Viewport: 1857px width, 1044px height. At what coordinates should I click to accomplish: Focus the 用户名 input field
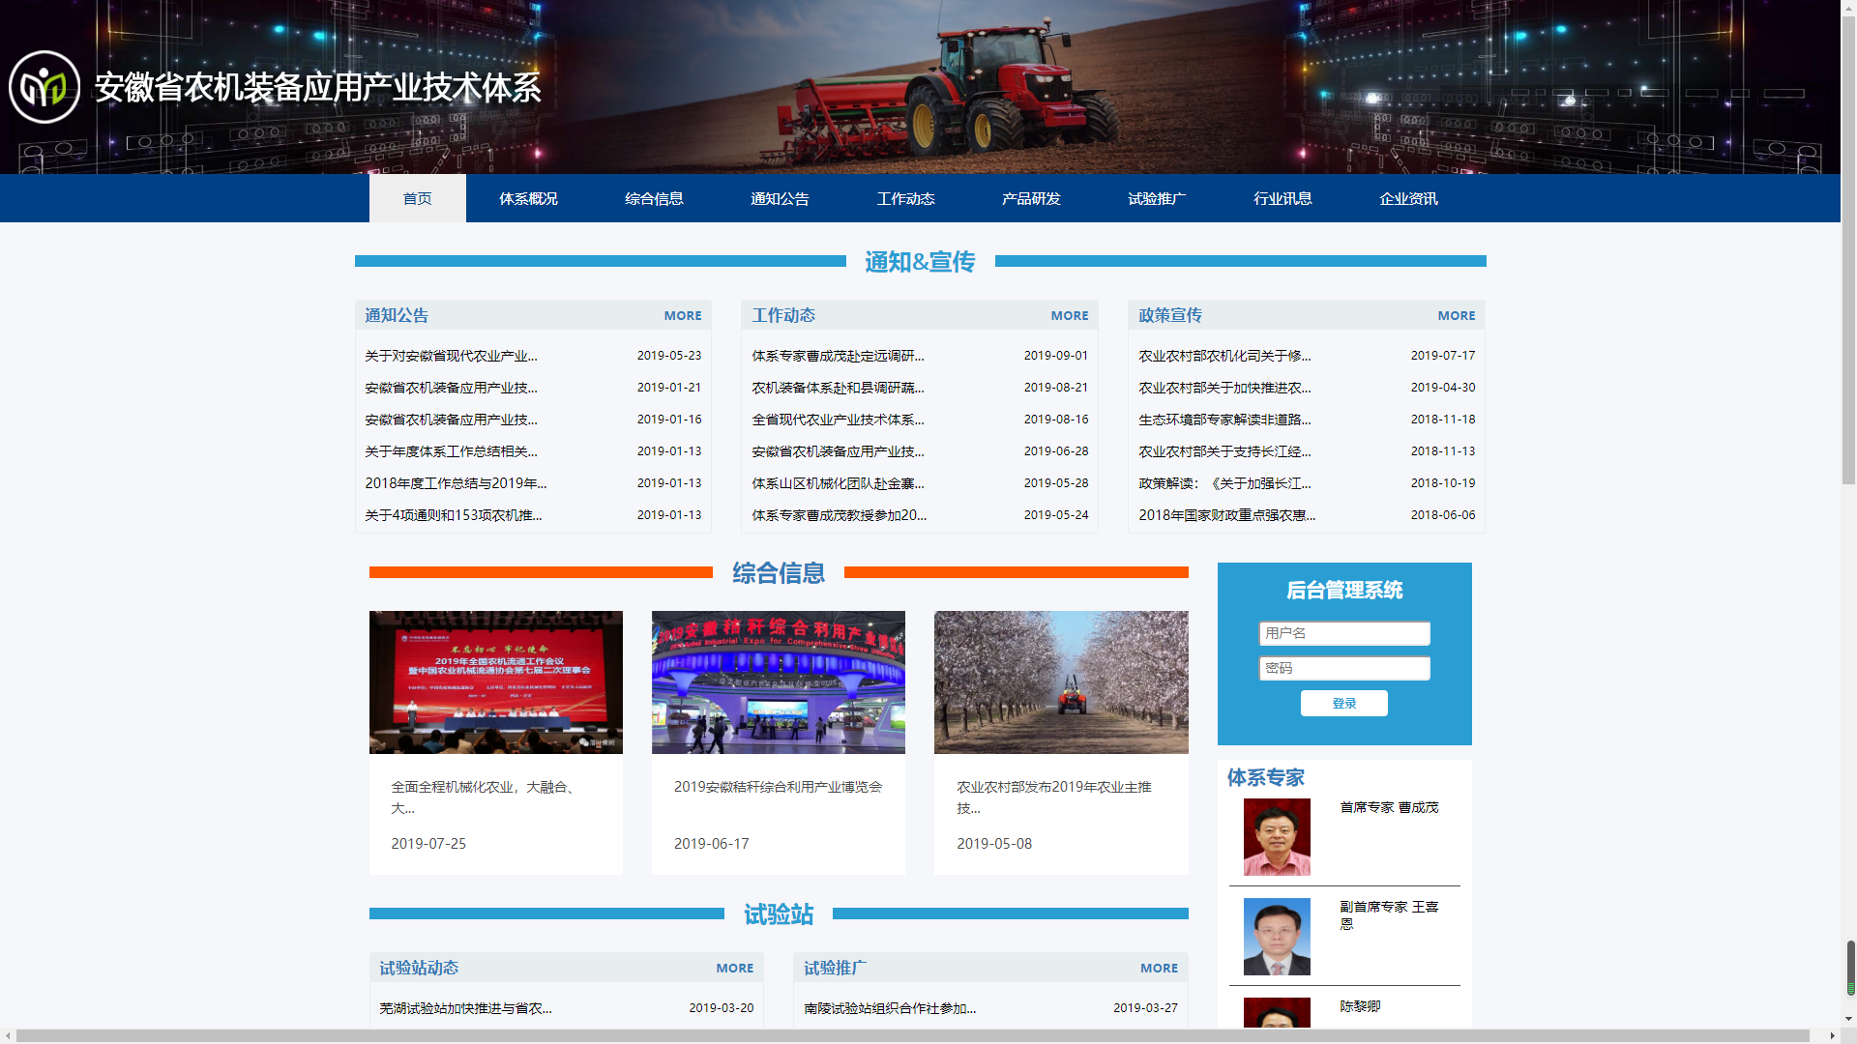pyautogui.click(x=1344, y=633)
